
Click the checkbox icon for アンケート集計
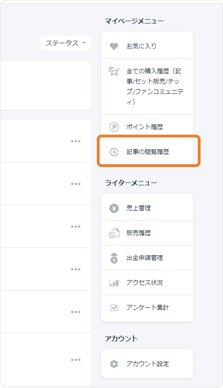tap(114, 308)
